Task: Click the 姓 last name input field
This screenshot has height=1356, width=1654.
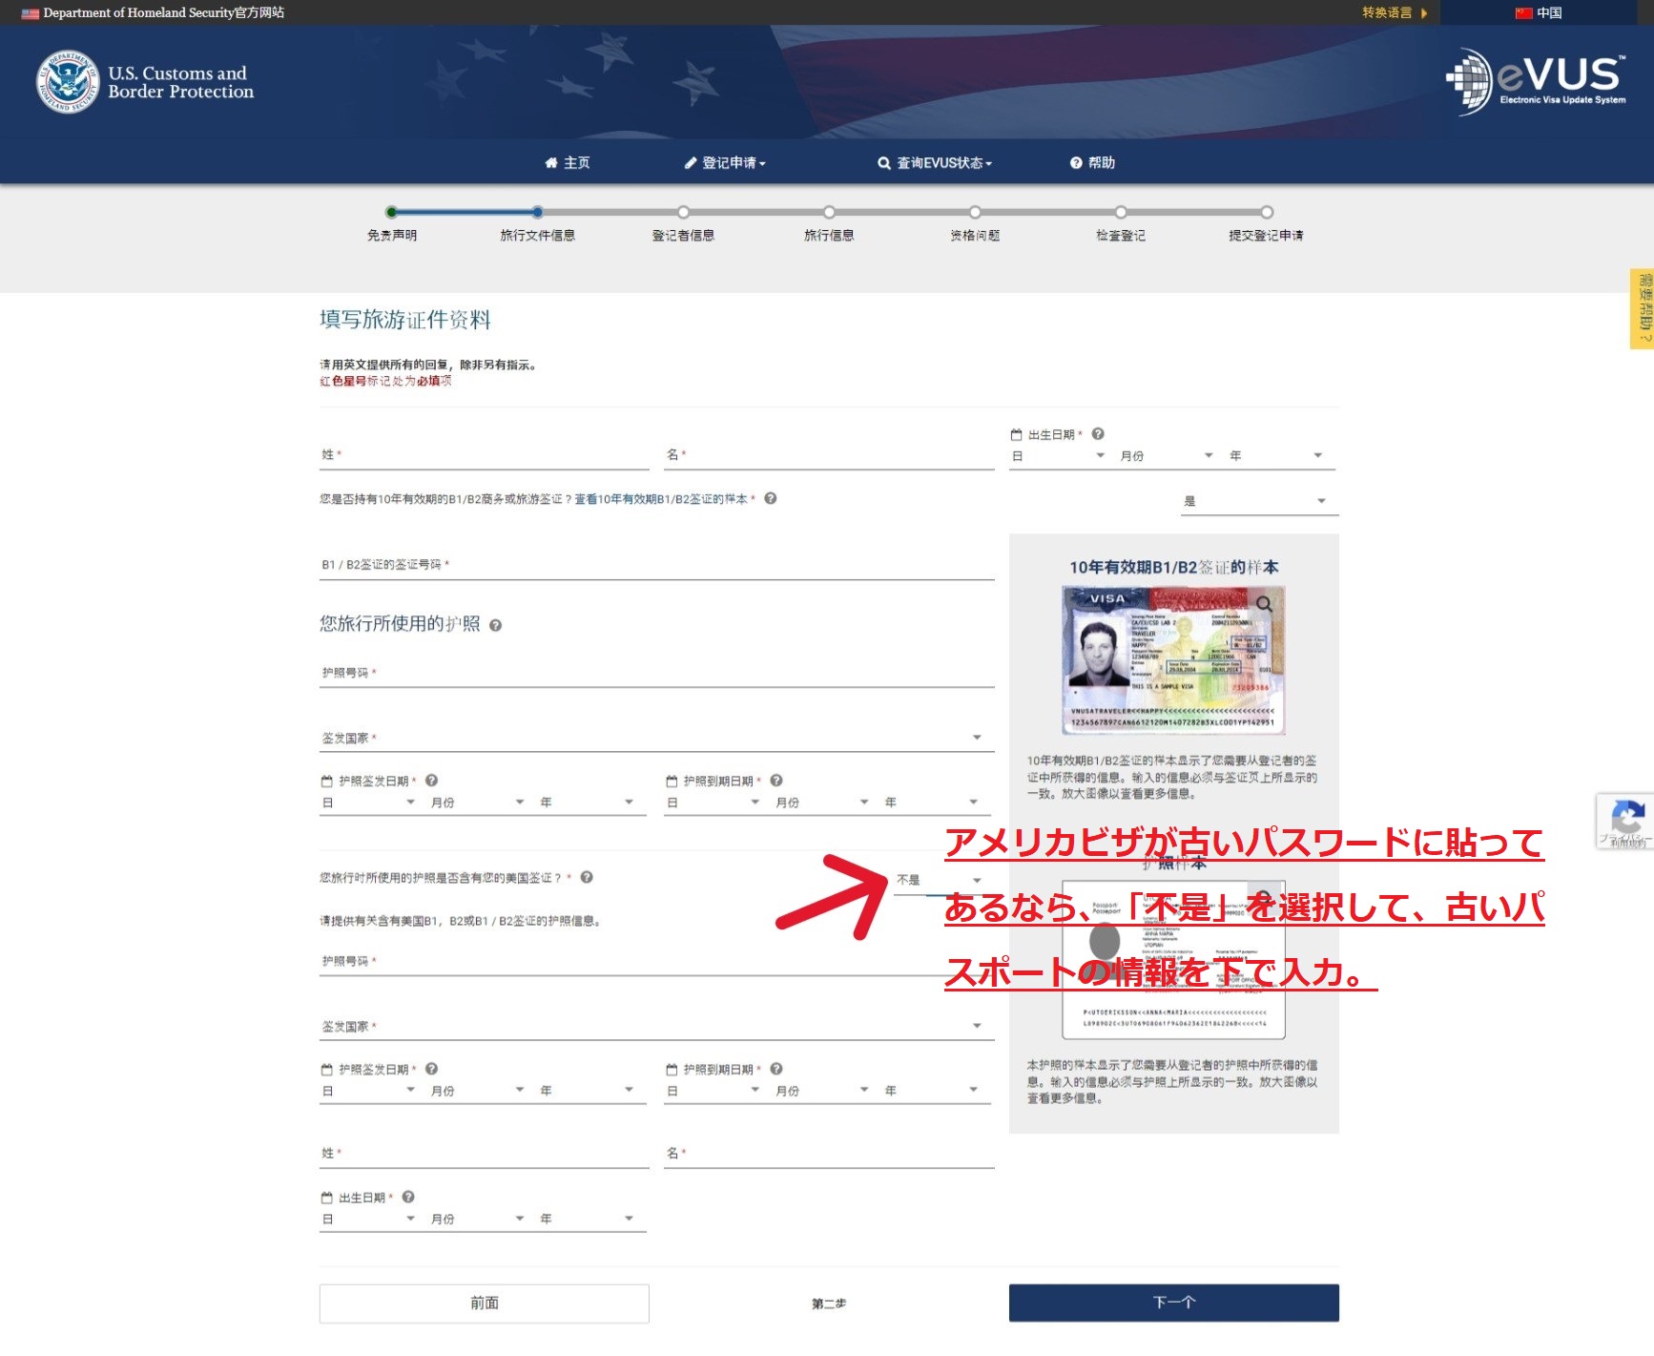Action: tap(477, 455)
